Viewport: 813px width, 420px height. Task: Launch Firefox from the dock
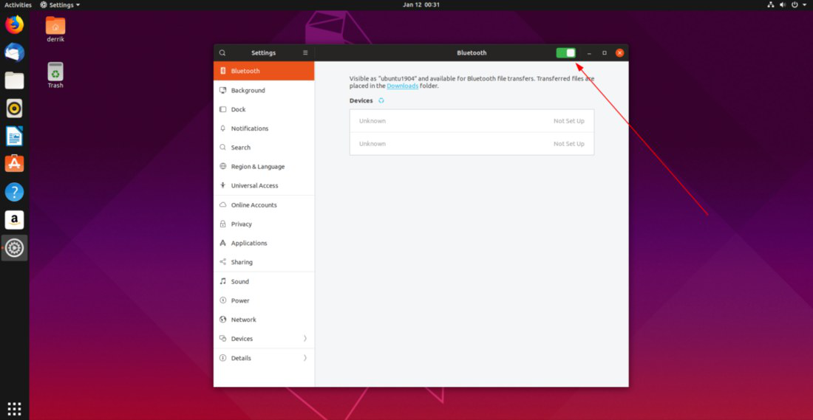[x=15, y=24]
